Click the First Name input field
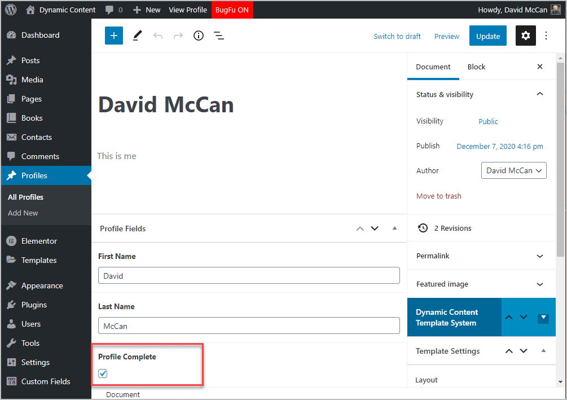567x400 pixels. click(249, 275)
